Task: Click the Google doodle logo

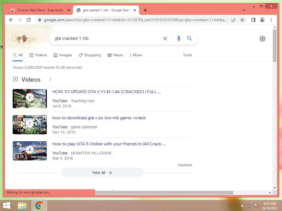Action: pos(24,38)
